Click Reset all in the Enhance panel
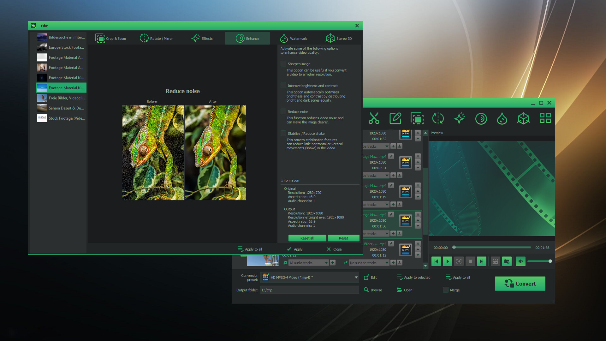The width and height of the screenshot is (606, 341). click(x=307, y=238)
